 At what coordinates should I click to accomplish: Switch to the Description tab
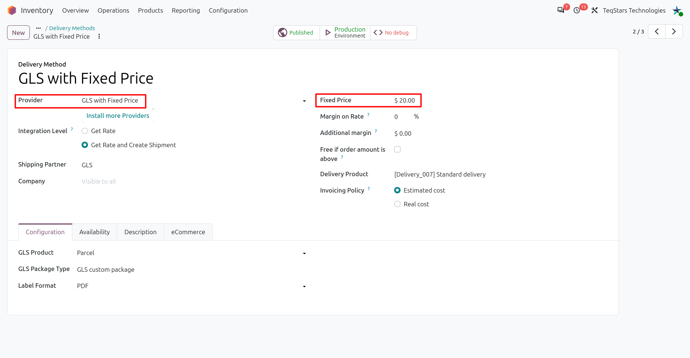click(140, 232)
